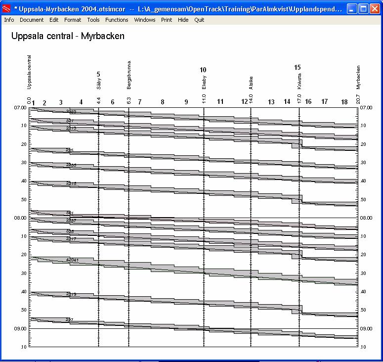Select the Myrbacken station label
The width and height of the screenshot is (383, 362).
358,77
